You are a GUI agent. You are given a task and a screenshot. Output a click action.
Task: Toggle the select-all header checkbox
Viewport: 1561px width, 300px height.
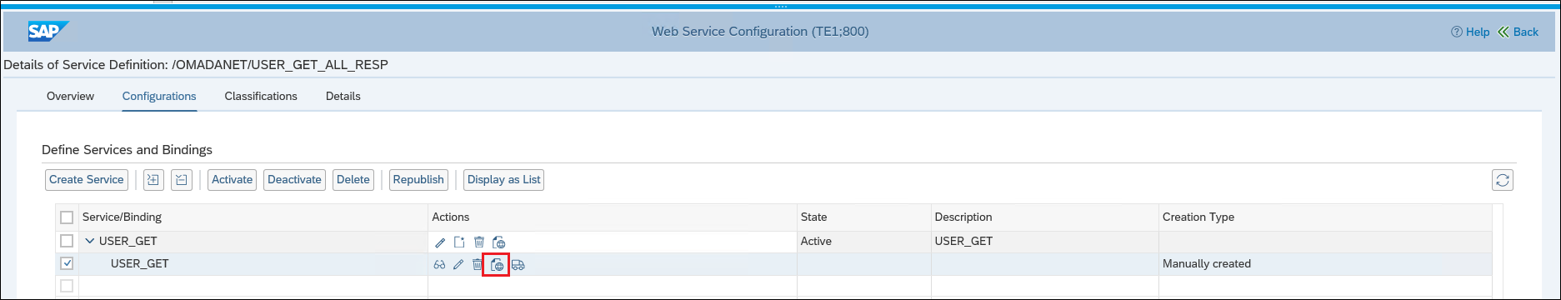point(67,217)
